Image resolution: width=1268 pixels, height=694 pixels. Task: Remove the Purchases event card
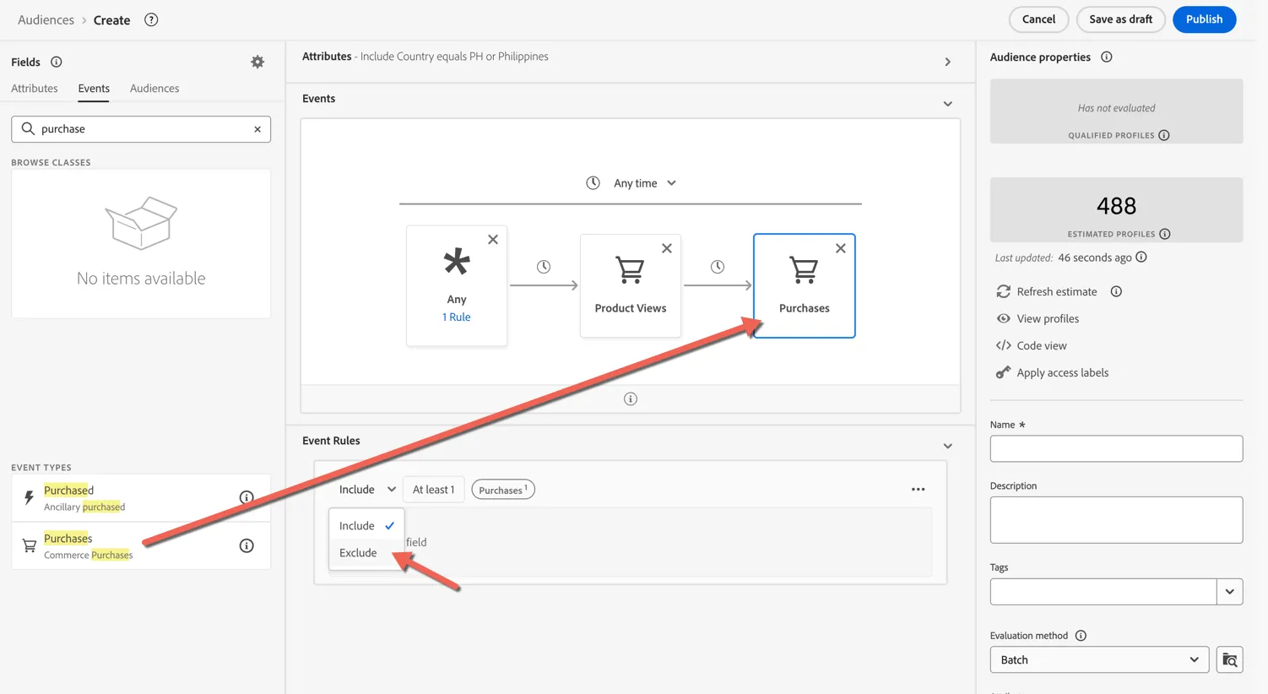(841, 248)
